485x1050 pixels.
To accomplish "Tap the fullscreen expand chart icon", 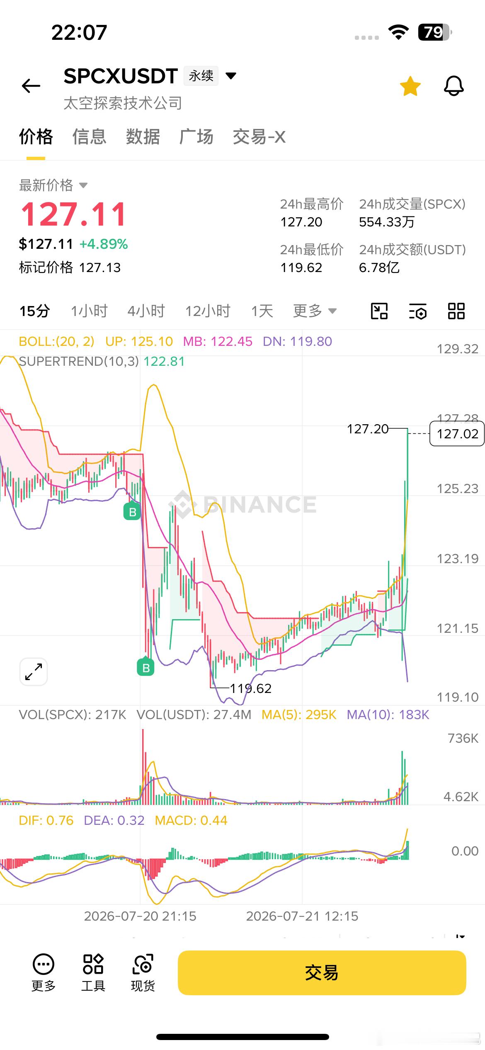I will [34, 672].
